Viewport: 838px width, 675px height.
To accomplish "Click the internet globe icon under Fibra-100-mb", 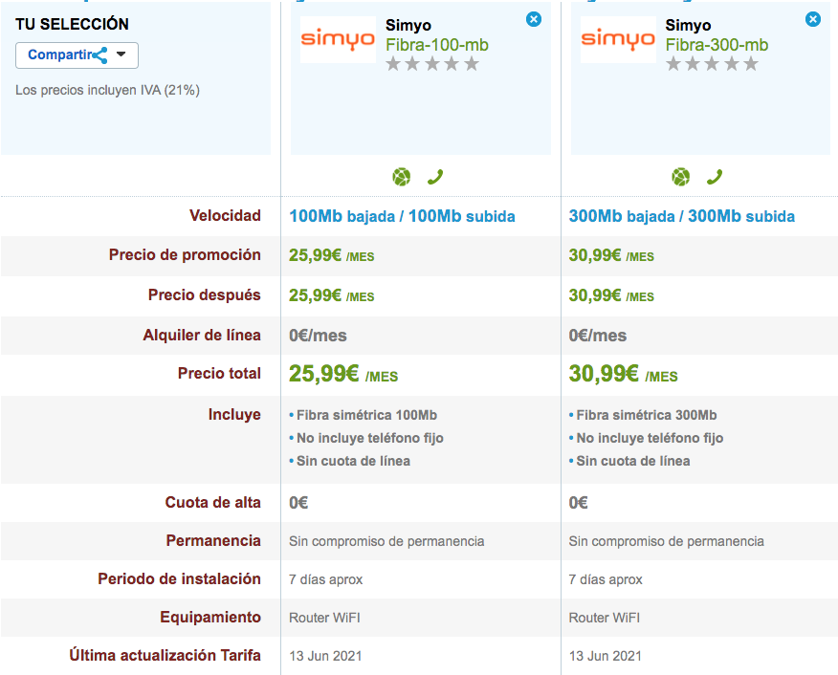I will point(402,177).
